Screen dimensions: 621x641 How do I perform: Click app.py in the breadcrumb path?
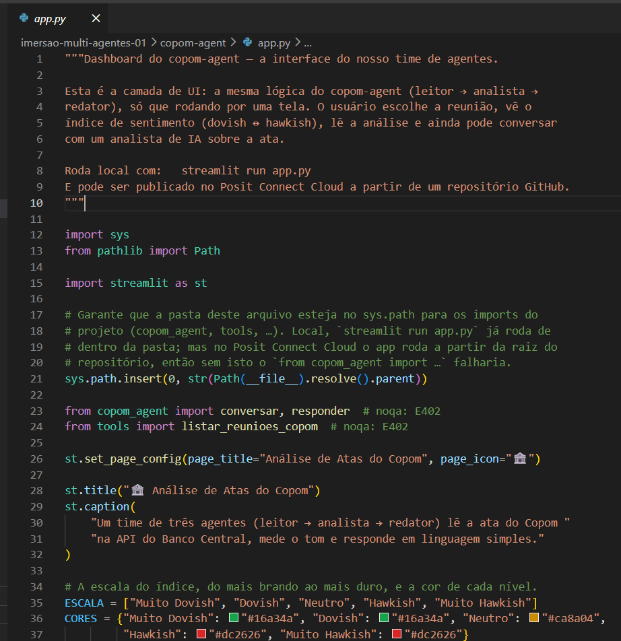tap(274, 43)
